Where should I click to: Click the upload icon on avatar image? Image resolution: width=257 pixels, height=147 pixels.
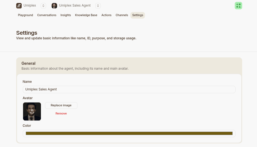click(x=32, y=111)
